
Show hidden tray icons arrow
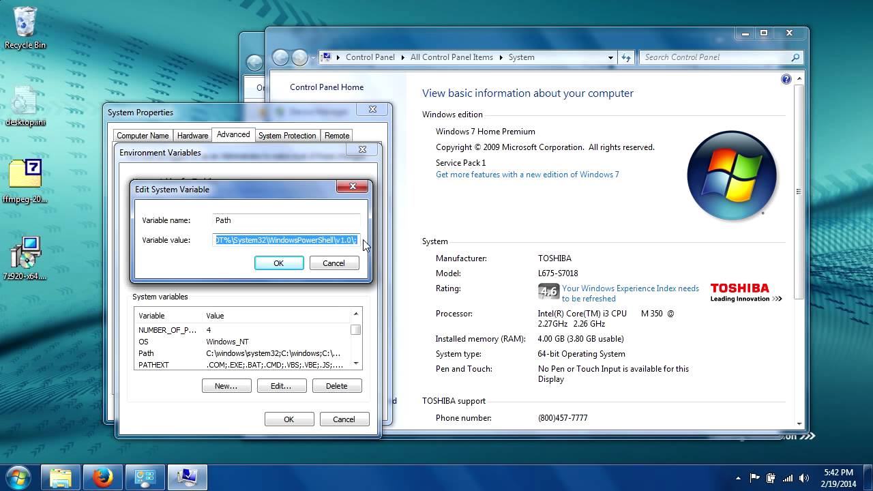[738, 478]
